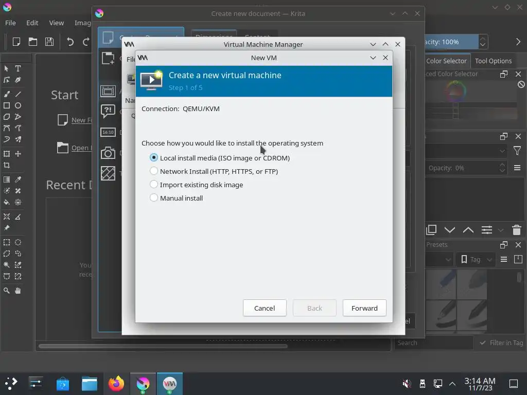This screenshot has height=395, width=527.
Task: Select the Line tool
Action: (x=18, y=94)
